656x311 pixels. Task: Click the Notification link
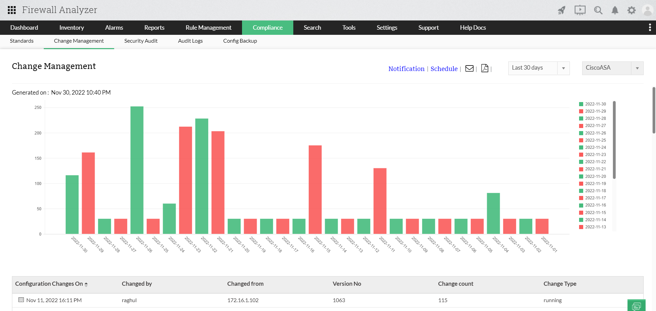(x=406, y=69)
